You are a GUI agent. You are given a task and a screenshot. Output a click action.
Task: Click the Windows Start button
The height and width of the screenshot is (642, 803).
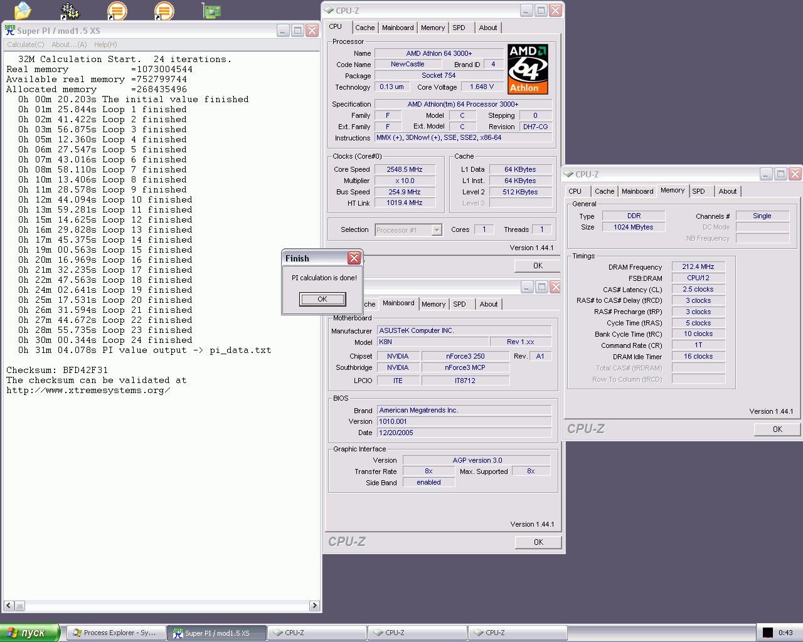click(29, 633)
